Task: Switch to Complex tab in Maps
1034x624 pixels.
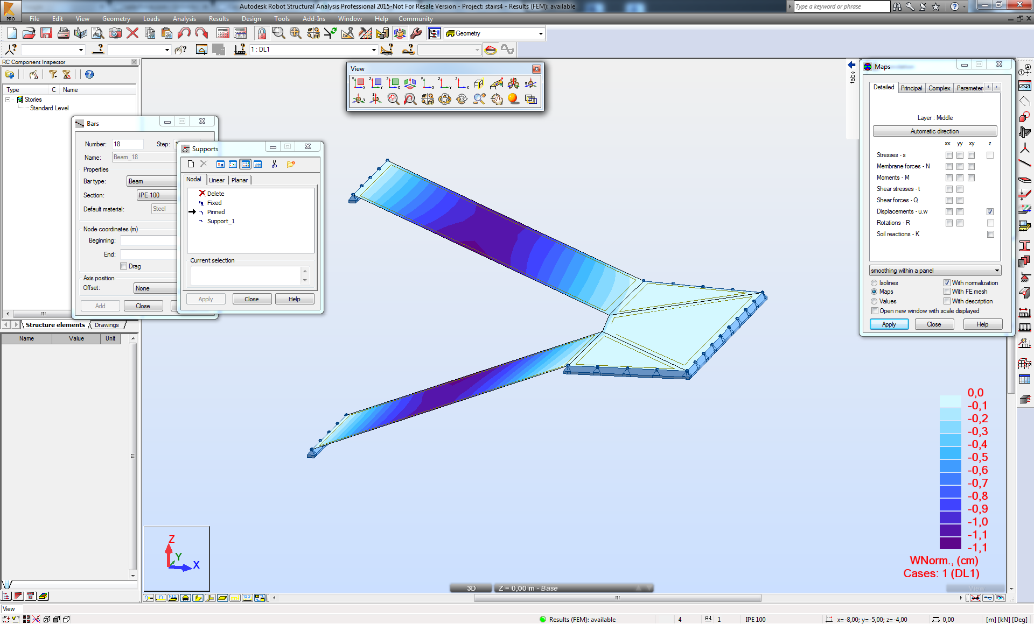Action: (x=939, y=88)
